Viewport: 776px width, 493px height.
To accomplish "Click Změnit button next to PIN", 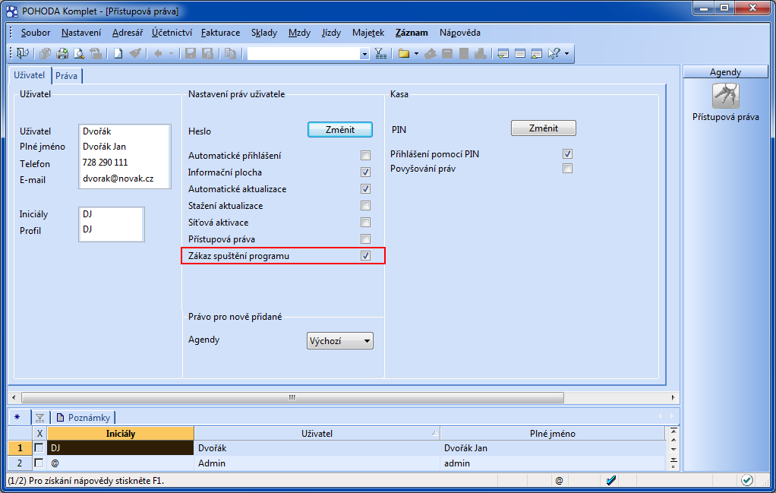I will pyautogui.click(x=544, y=128).
